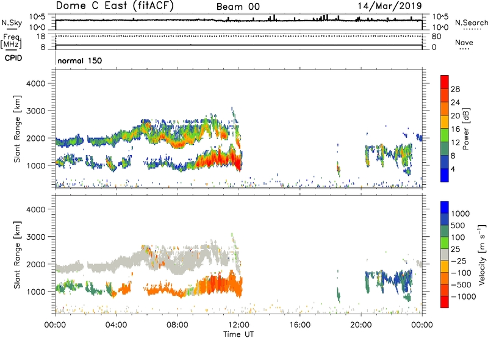This screenshot has height=338, width=488.
Task: Click the '3000' tick of velocity panel range axis
Action: coord(35,237)
